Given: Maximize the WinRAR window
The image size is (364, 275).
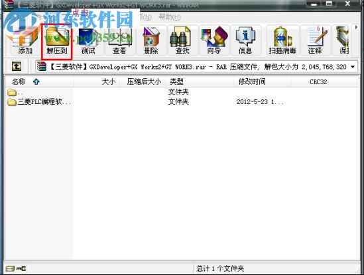Looking at the screenshot, I should (x=329, y=4).
